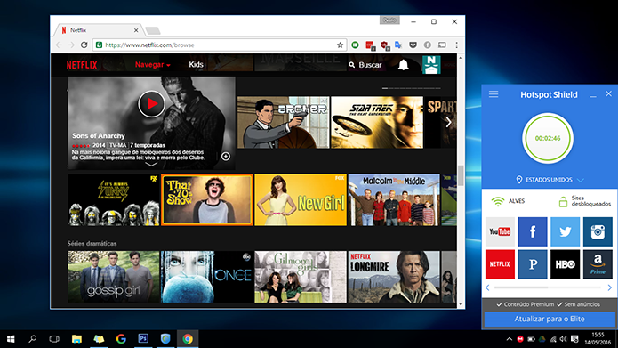
Task: Click Atualizar para o Elite button
Action: [550, 319]
